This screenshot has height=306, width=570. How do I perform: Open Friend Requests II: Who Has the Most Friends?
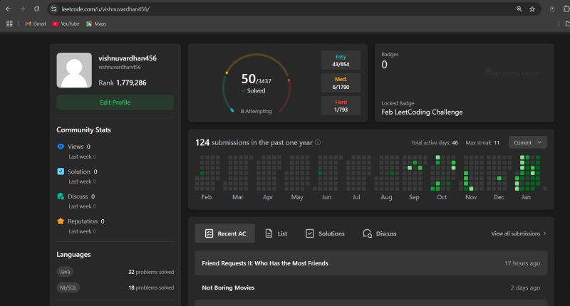370,263
